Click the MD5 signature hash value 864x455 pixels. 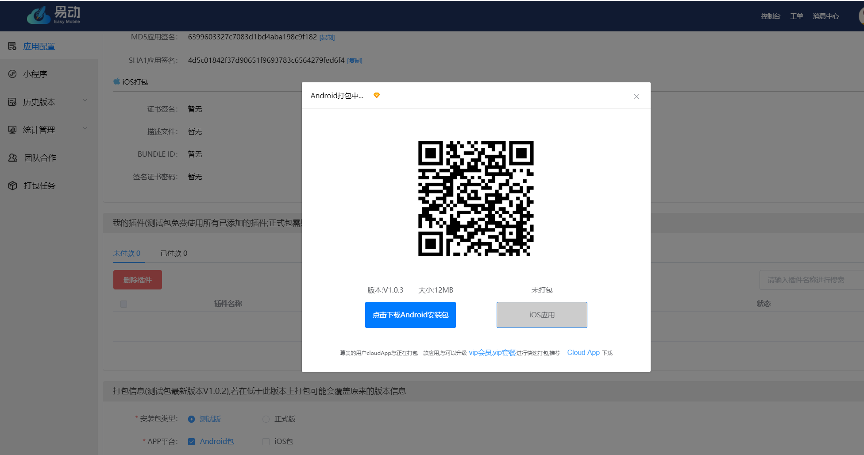(x=252, y=37)
